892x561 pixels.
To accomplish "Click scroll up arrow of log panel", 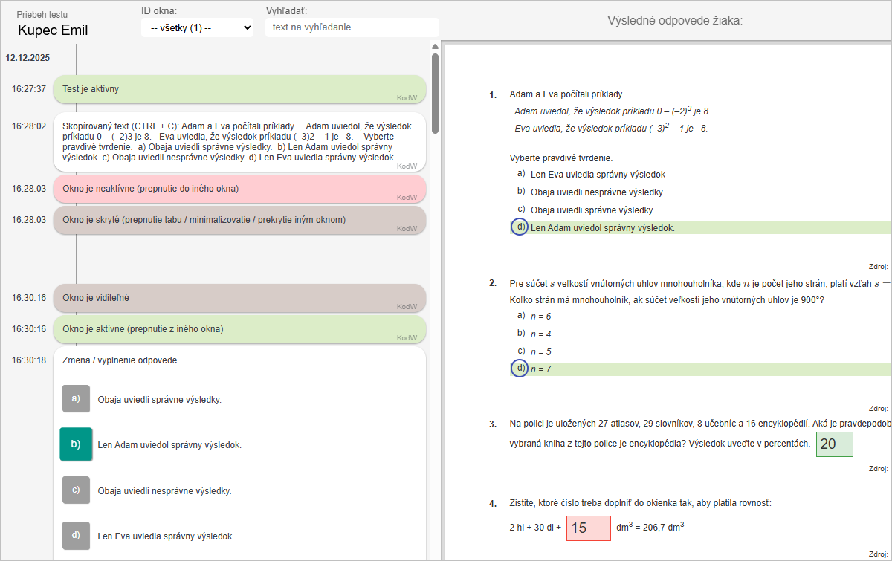I will (435, 47).
